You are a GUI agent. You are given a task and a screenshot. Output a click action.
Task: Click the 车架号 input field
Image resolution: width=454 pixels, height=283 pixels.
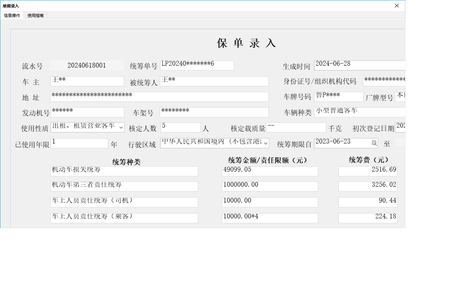tap(214, 112)
